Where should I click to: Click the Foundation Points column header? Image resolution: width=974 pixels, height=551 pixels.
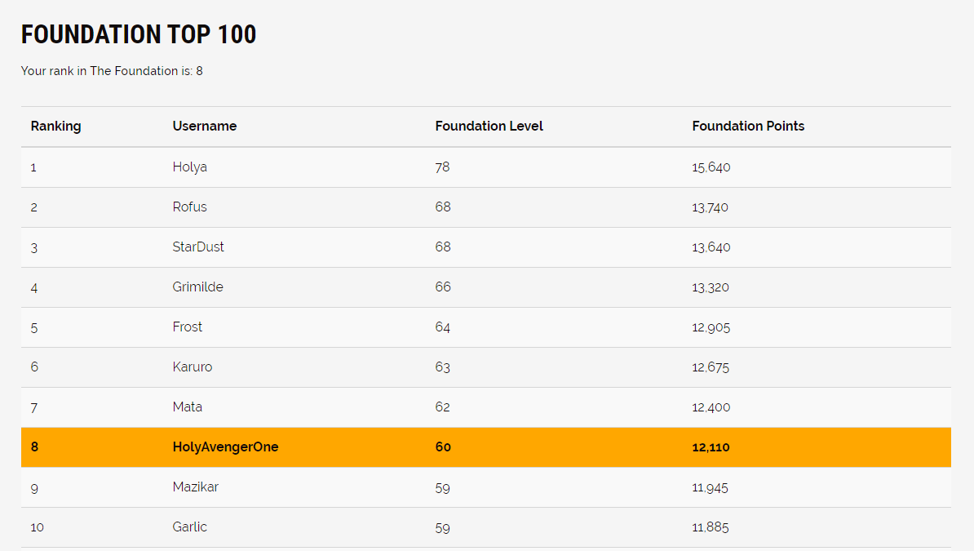(748, 127)
